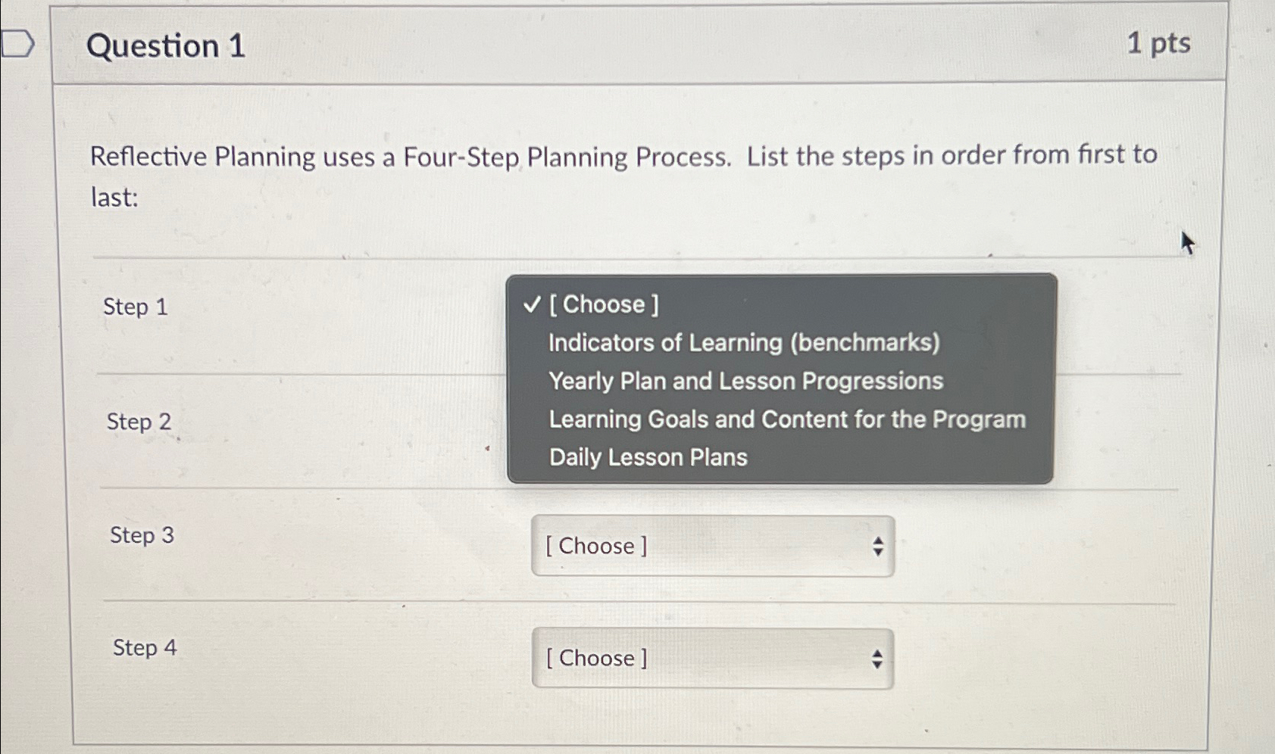The height and width of the screenshot is (754, 1275).
Task: Click the Step 4 label
Action: click(x=144, y=647)
